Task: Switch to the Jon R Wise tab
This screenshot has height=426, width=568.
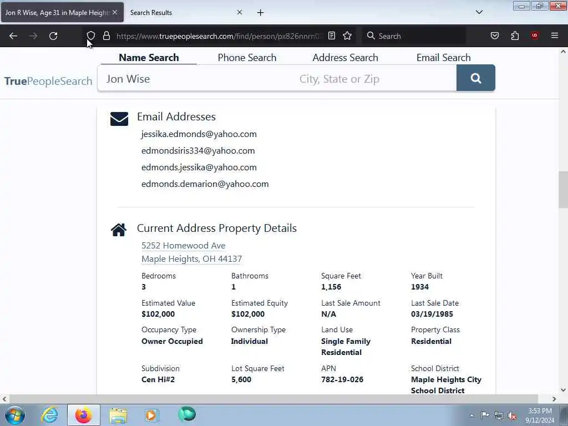Action: 57,13
